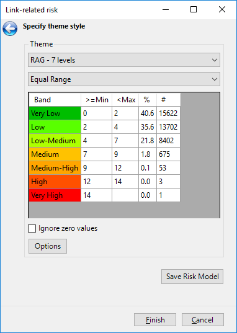Click percentage 40.6 cell
Image resolution: width=237 pixels, height=333 pixels.
pyautogui.click(x=148, y=113)
